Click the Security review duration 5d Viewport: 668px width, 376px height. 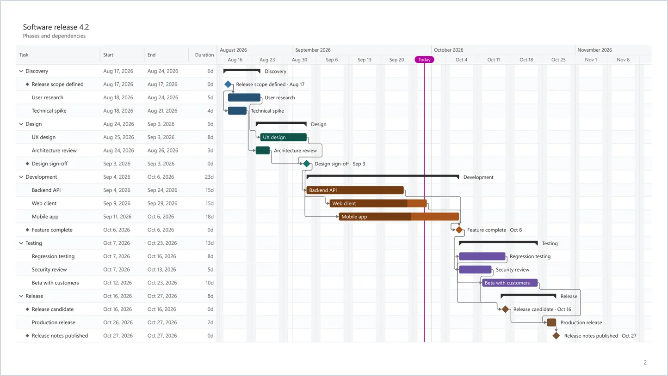point(210,270)
